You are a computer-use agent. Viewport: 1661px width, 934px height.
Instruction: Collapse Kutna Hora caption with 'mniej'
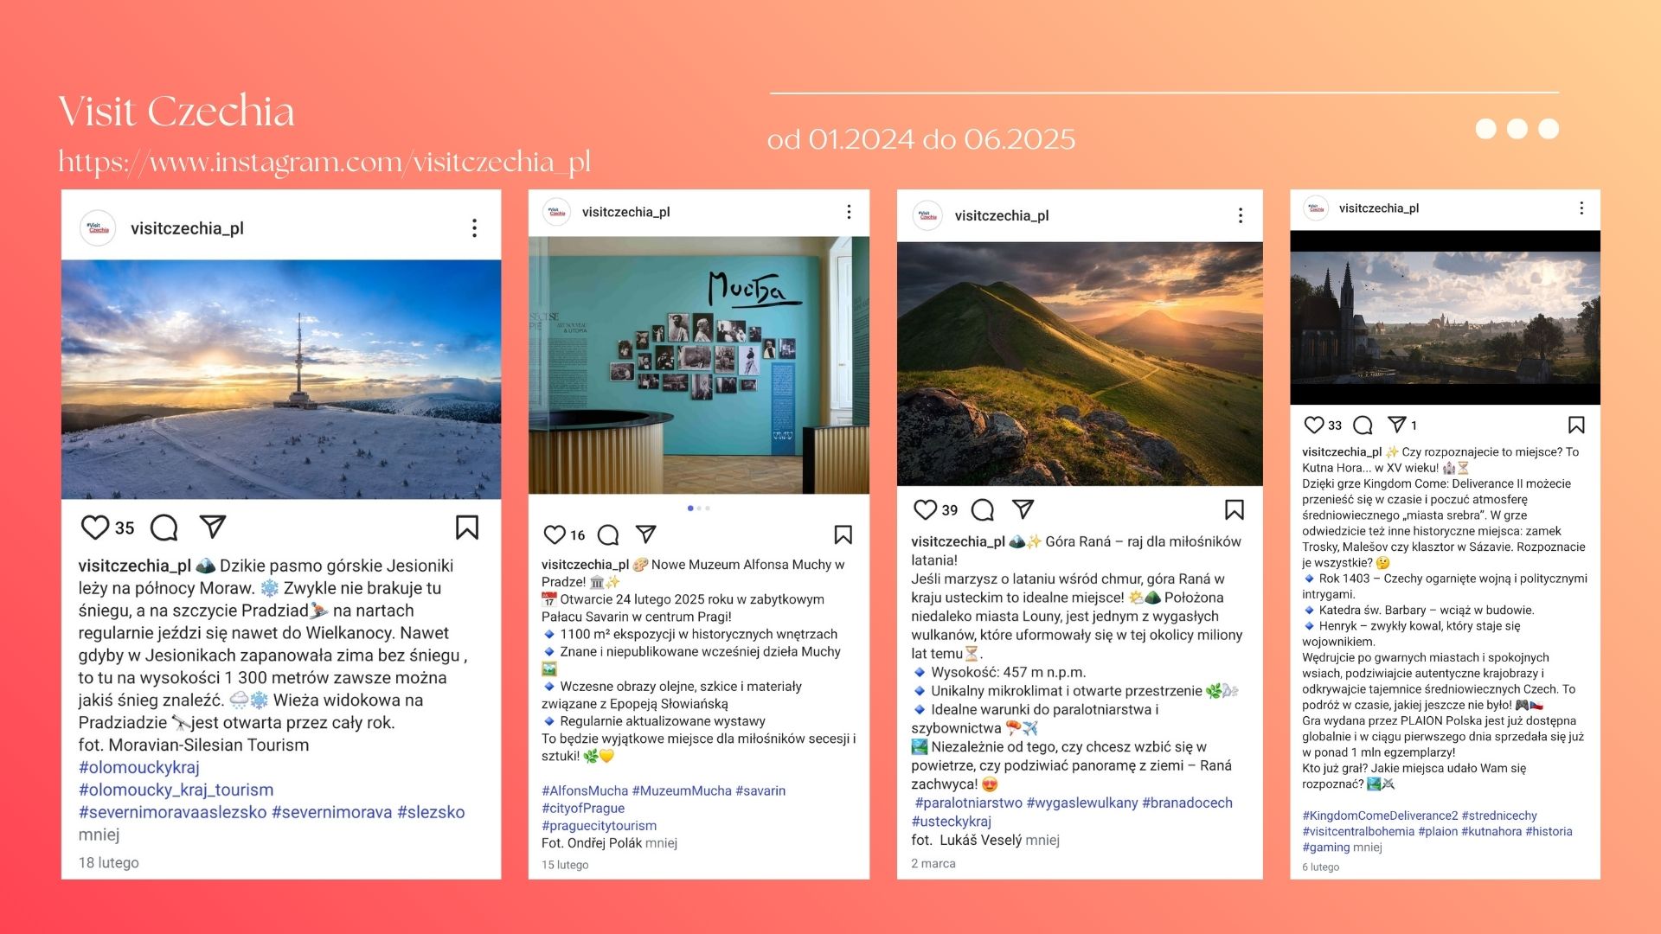pyautogui.click(x=1368, y=848)
